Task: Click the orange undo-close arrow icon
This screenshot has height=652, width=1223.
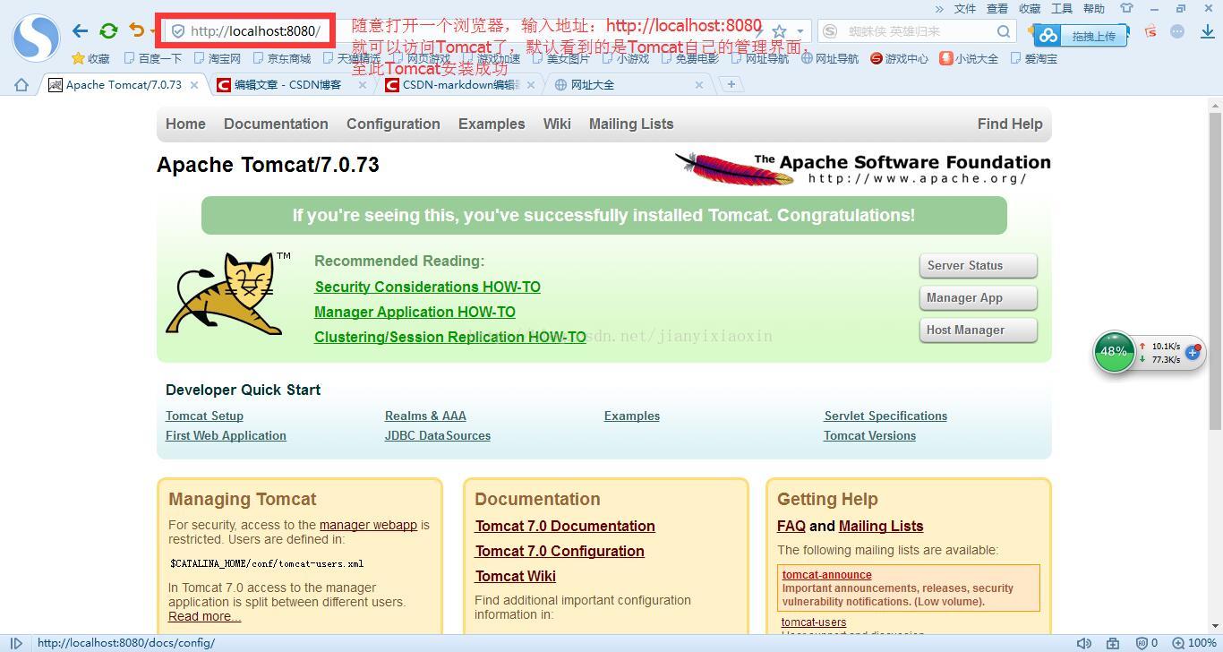Action: coord(137,30)
